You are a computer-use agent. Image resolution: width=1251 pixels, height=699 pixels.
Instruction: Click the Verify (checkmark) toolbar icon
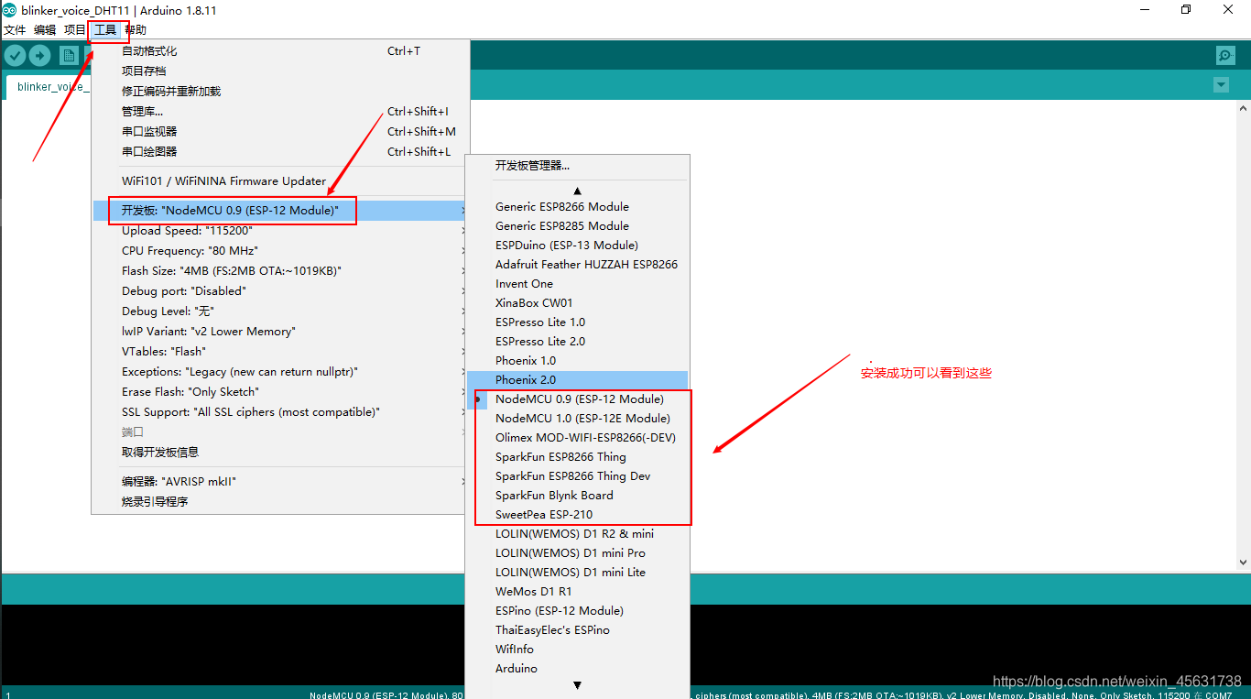click(x=15, y=55)
